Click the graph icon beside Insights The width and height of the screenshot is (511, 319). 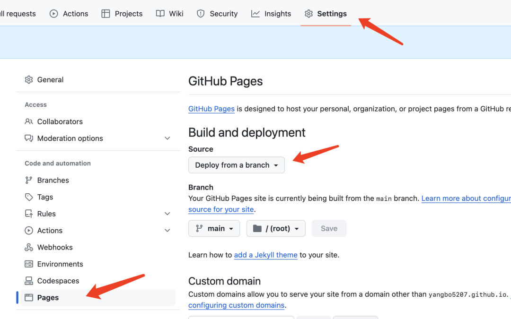pyautogui.click(x=255, y=14)
